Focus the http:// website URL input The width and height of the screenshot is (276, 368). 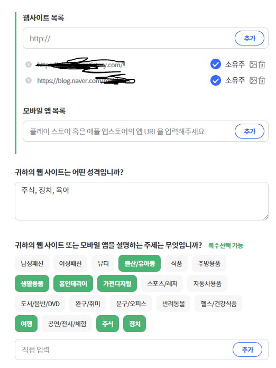coord(128,38)
